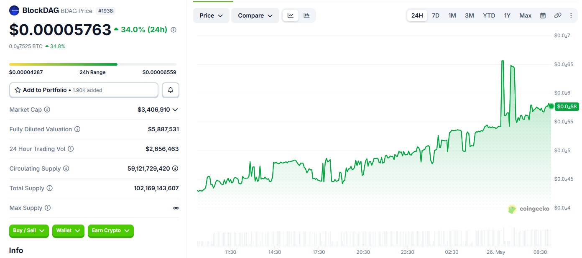Click the bell price alert icon
582x258 pixels.
click(x=171, y=90)
